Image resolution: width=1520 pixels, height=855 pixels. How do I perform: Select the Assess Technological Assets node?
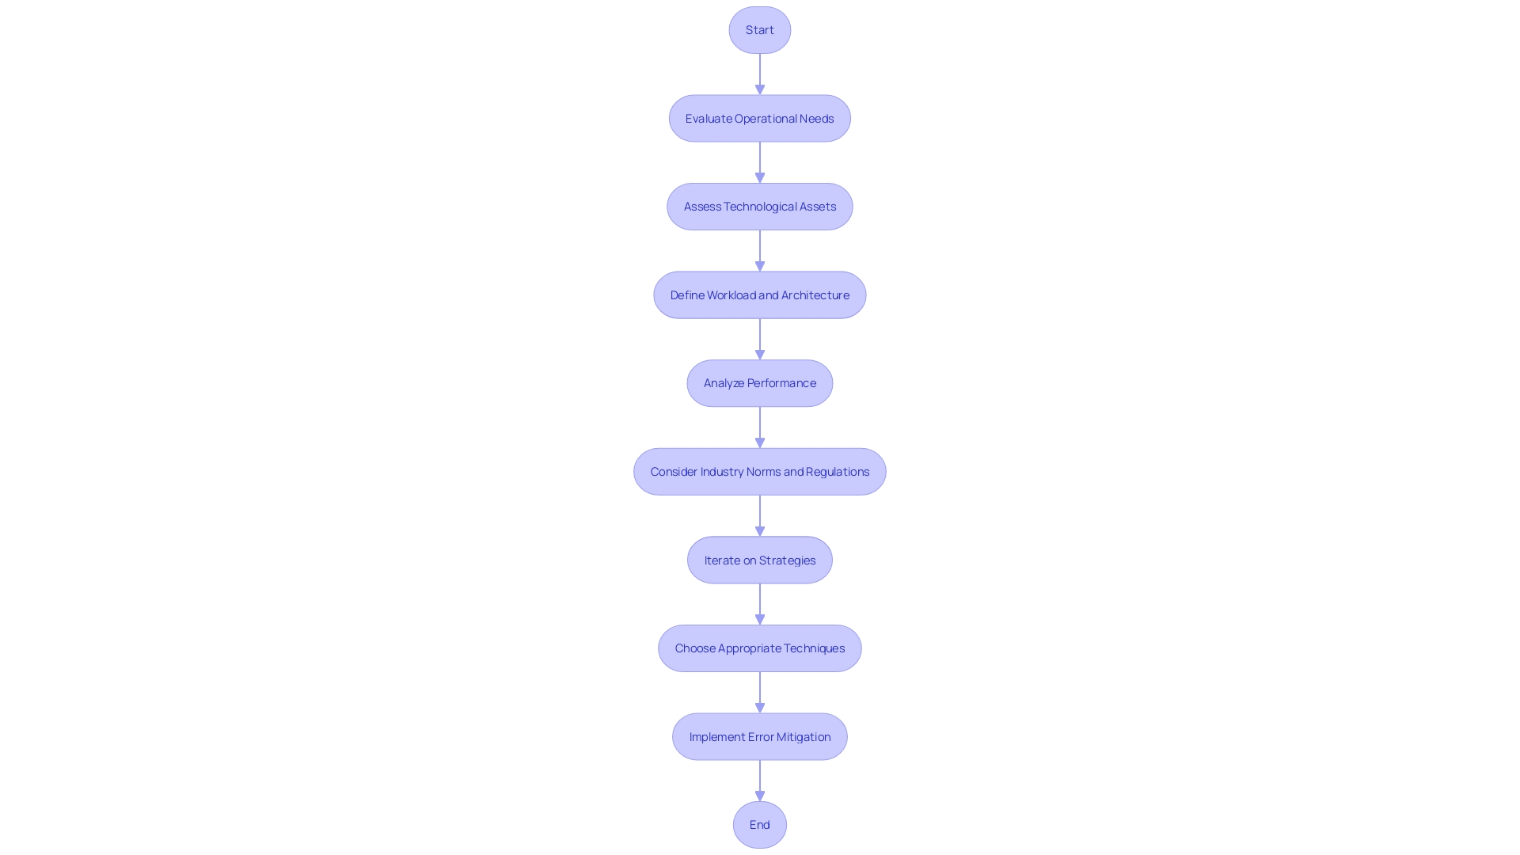pos(760,206)
